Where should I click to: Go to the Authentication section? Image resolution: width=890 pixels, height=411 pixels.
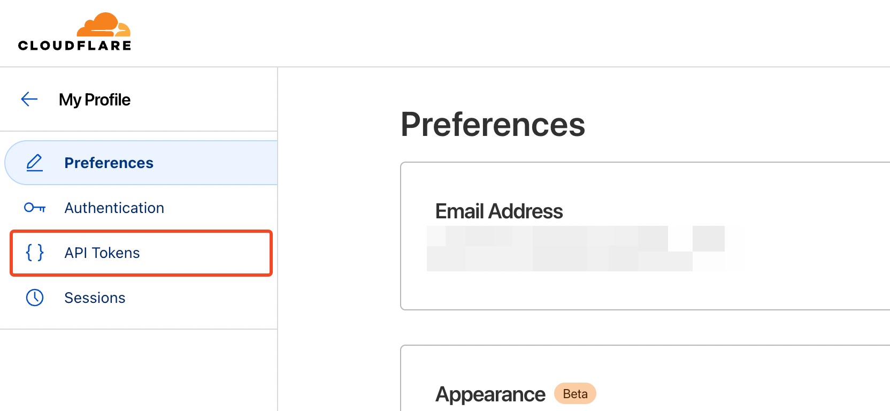(114, 208)
